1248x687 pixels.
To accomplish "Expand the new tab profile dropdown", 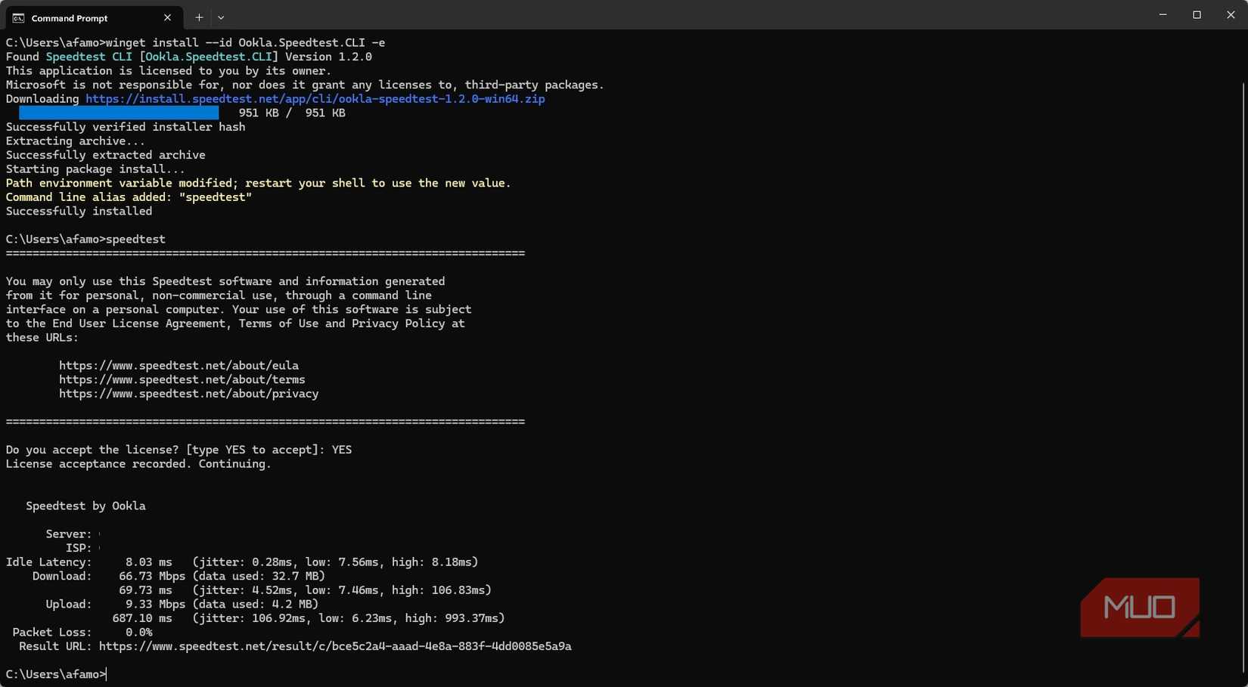I will click(x=221, y=17).
